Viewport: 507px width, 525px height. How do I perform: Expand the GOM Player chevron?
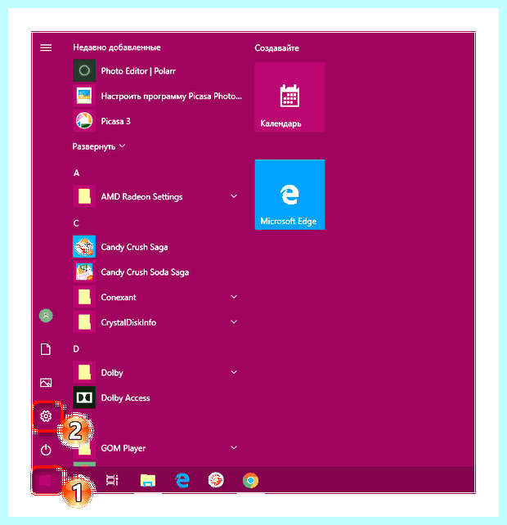[234, 447]
